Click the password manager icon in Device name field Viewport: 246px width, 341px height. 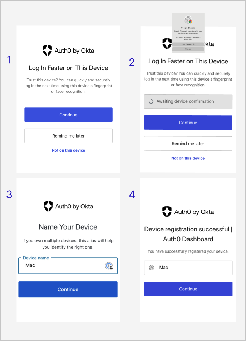tap(109, 266)
